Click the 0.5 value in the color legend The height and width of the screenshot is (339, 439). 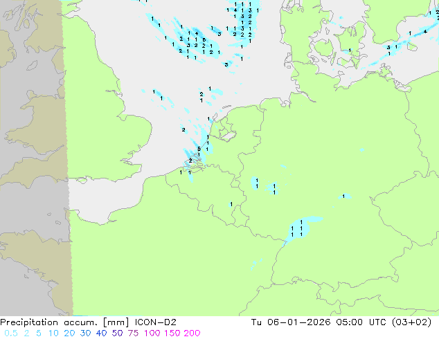point(11,333)
